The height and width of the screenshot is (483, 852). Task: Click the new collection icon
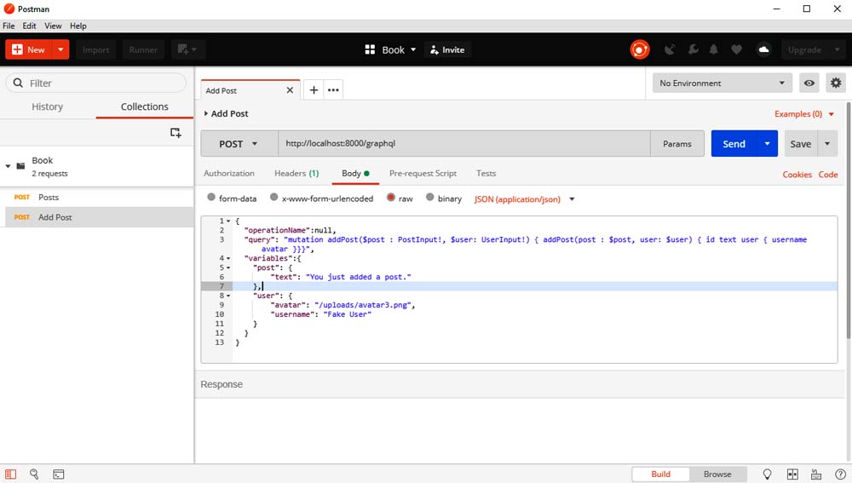coord(176,133)
